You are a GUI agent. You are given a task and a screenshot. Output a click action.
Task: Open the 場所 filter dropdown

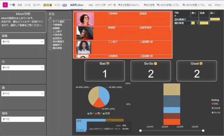(x=42, y=119)
